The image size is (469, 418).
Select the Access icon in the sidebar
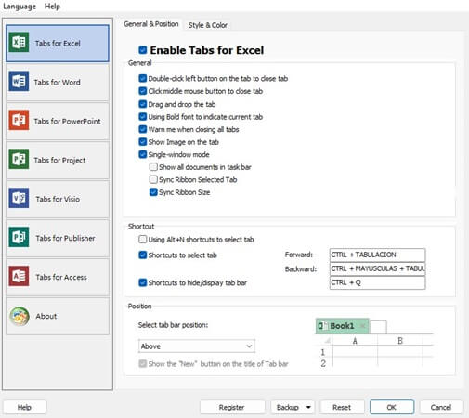click(x=19, y=276)
